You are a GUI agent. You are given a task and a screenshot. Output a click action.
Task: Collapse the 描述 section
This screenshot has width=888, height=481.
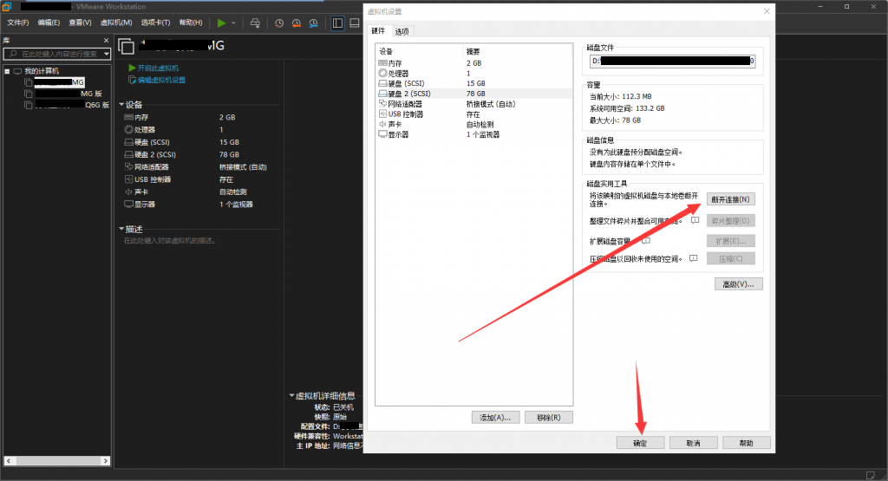[x=121, y=229]
